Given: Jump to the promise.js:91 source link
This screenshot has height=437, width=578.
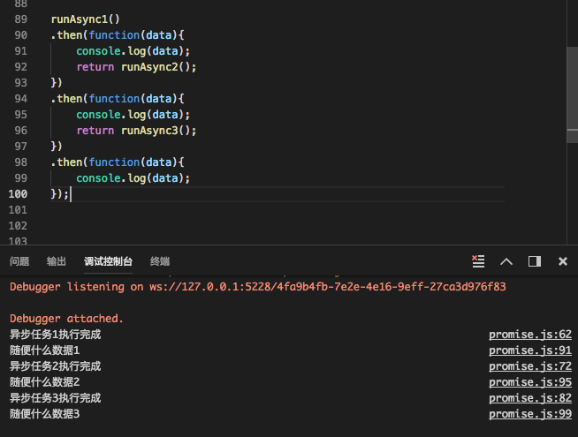Looking at the screenshot, I should pos(530,350).
